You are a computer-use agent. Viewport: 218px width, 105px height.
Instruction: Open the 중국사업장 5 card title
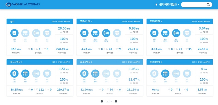click(156, 62)
